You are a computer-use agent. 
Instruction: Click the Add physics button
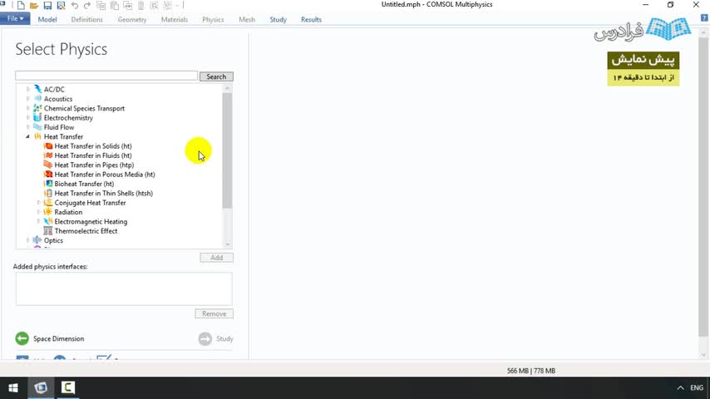[x=216, y=257]
